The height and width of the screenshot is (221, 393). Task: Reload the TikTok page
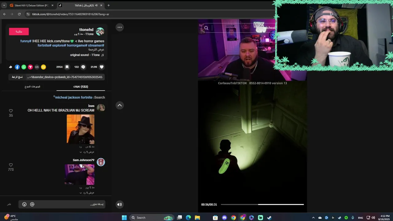(x=19, y=14)
